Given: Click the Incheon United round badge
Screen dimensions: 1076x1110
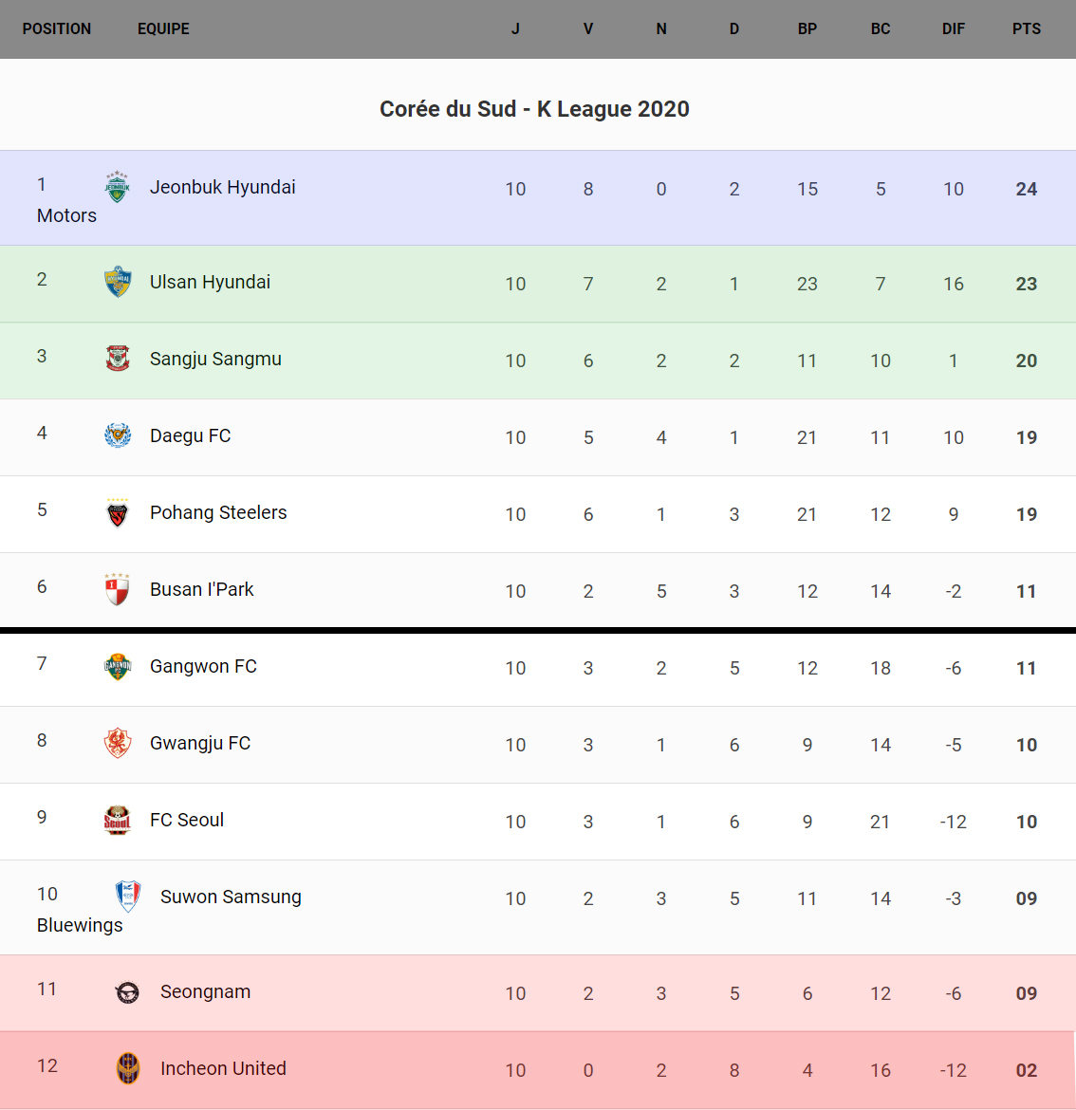Looking at the screenshot, I should [x=128, y=1068].
